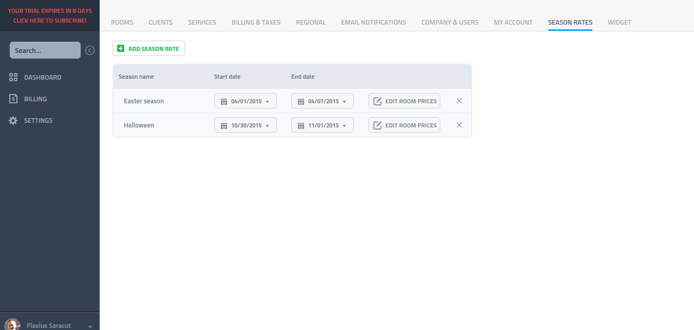Edit room prices for Easter season
The image size is (694, 330).
tap(404, 101)
